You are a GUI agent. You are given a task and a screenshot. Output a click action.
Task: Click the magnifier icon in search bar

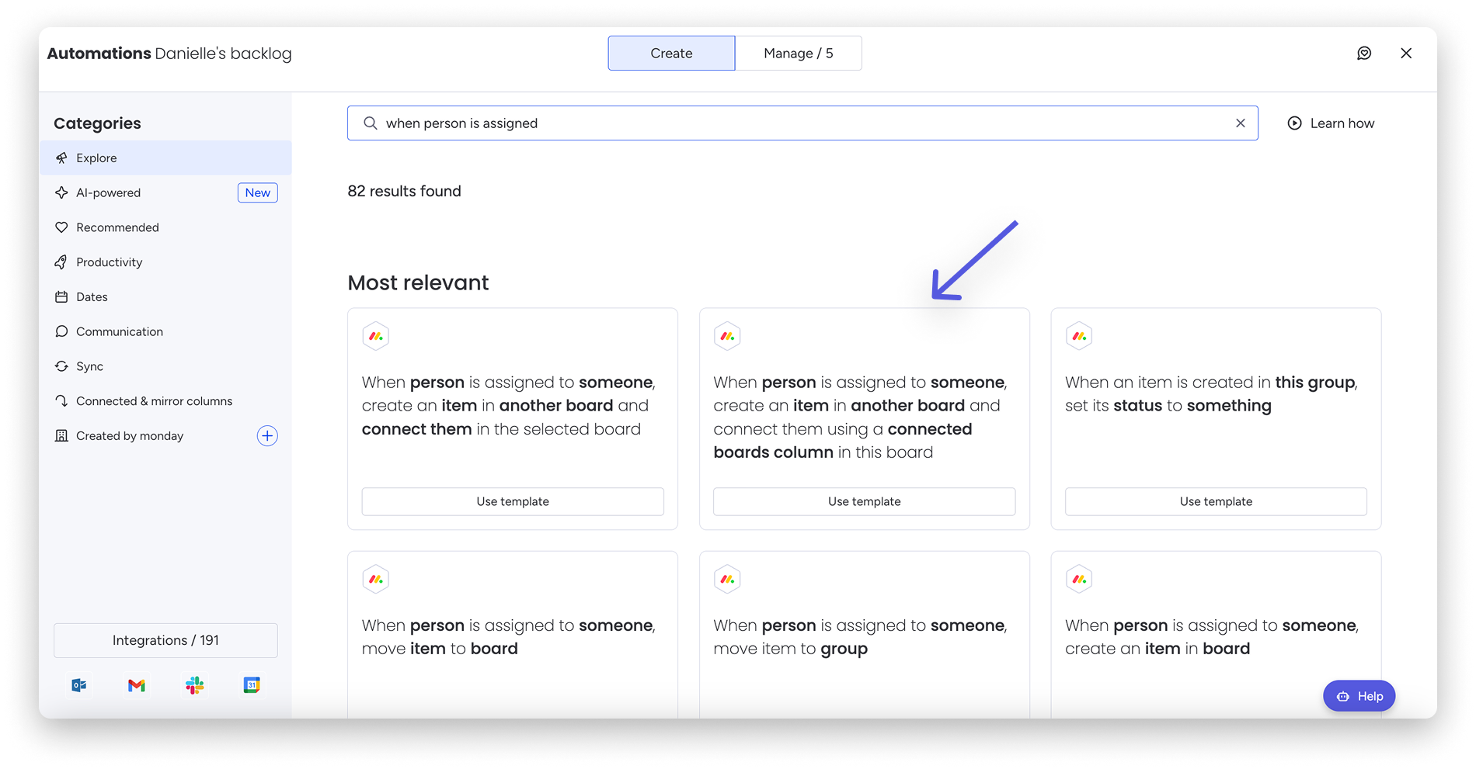point(371,123)
